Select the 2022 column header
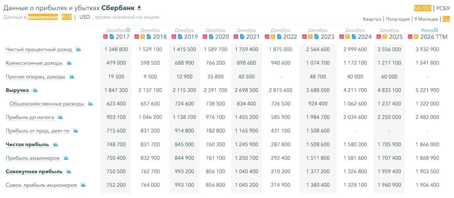The height and width of the screenshot is (198, 454). (x=290, y=37)
